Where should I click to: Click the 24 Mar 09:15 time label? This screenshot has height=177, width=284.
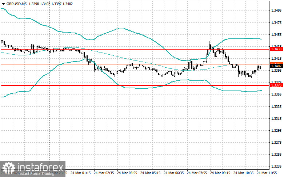(x=220, y=173)
